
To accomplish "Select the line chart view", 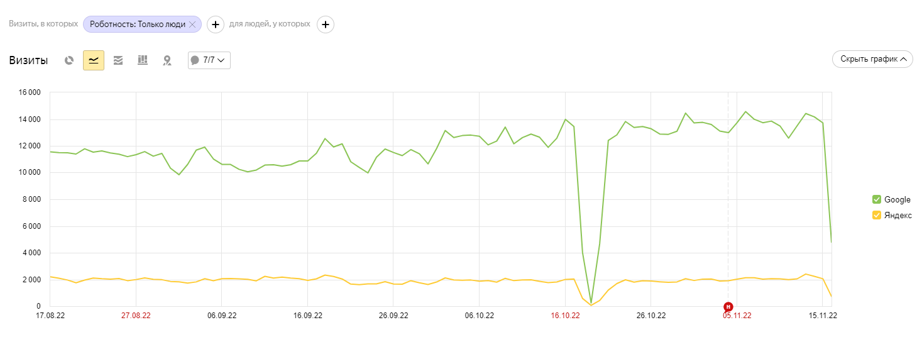I will pyautogui.click(x=94, y=60).
